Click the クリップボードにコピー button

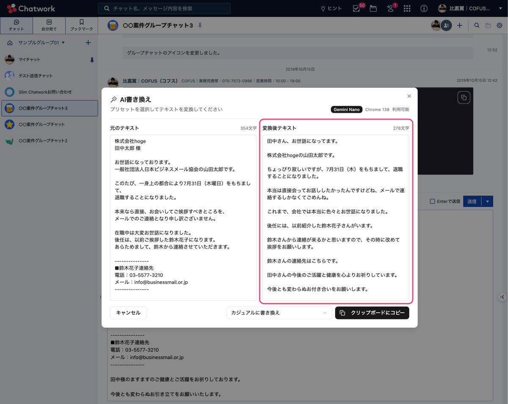pyautogui.click(x=372, y=313)
